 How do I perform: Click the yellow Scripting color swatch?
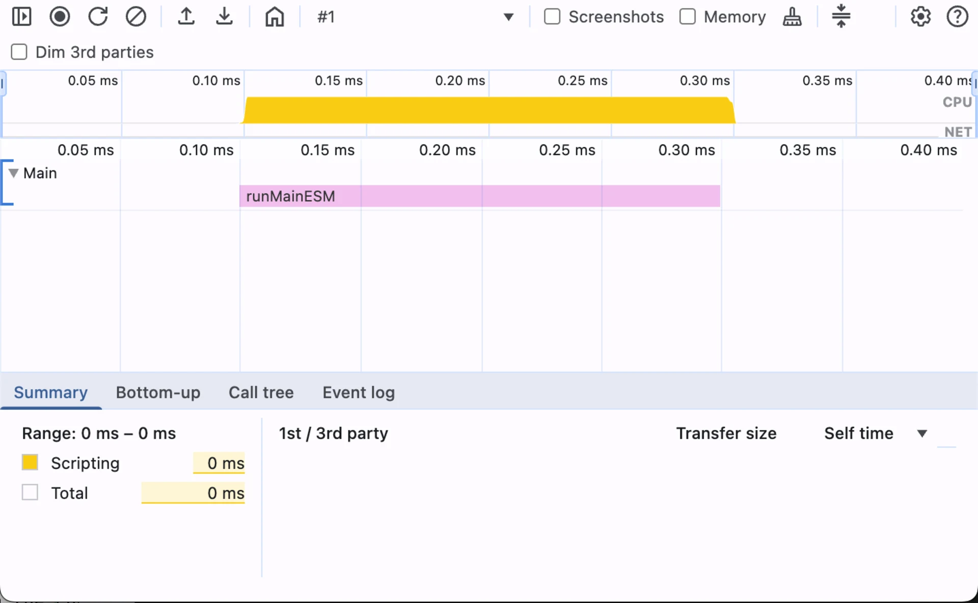coord(30,462)
